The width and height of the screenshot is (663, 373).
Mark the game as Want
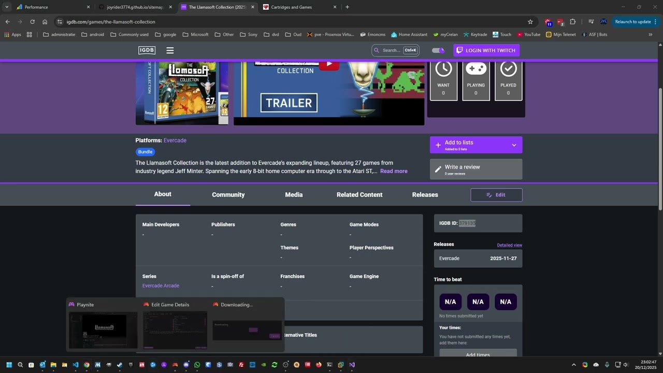click(443, 80)
